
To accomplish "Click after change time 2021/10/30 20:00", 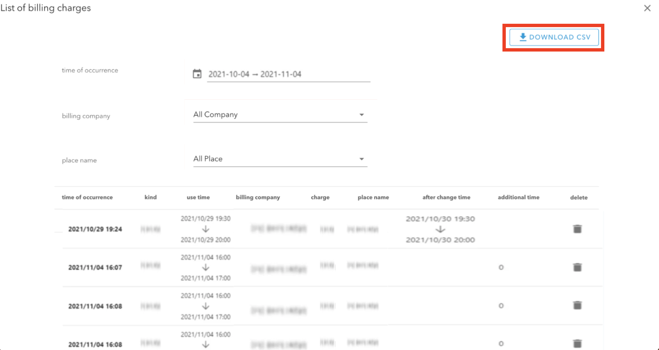I will (x=440, y=240).
